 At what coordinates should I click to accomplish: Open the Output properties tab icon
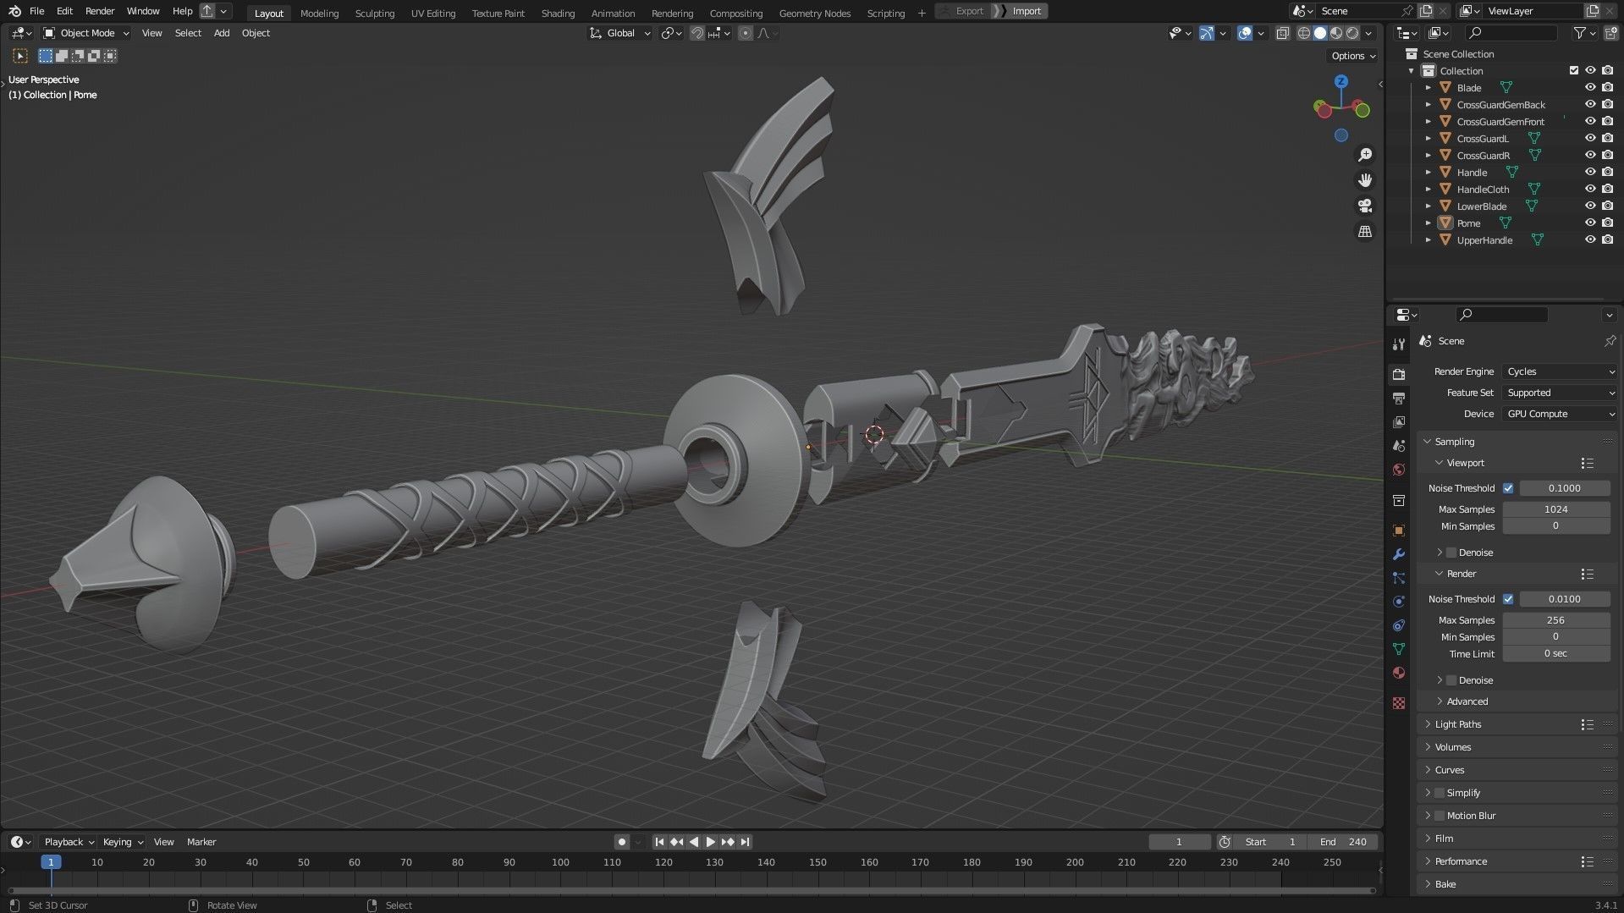[1399, 398]
